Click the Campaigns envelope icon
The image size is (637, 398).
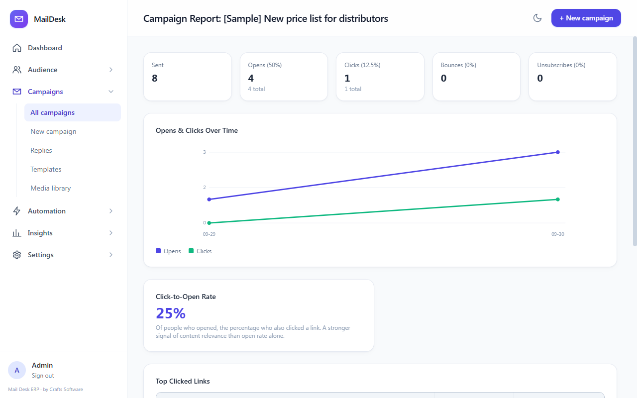point(17,92)
